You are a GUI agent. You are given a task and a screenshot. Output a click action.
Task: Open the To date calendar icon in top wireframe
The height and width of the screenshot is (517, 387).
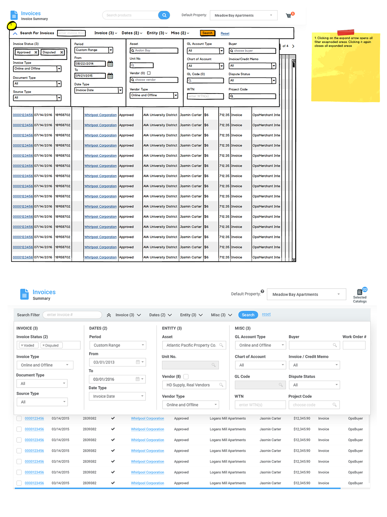[110, 76]
